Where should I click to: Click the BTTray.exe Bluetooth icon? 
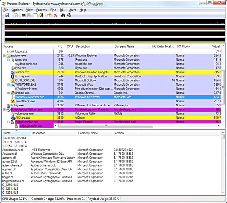tap(13, 76)
